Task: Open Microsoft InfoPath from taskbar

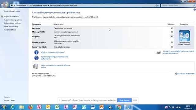Action: [66, 107]
